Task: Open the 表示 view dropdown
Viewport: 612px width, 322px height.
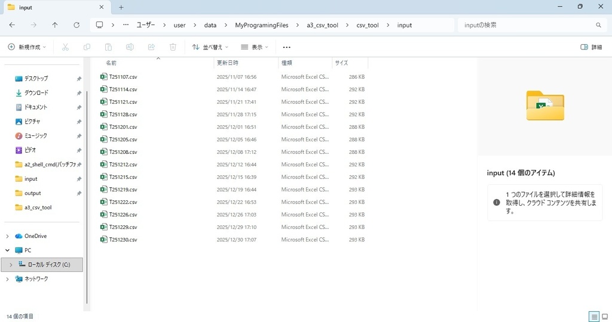Action: (255, 47)
